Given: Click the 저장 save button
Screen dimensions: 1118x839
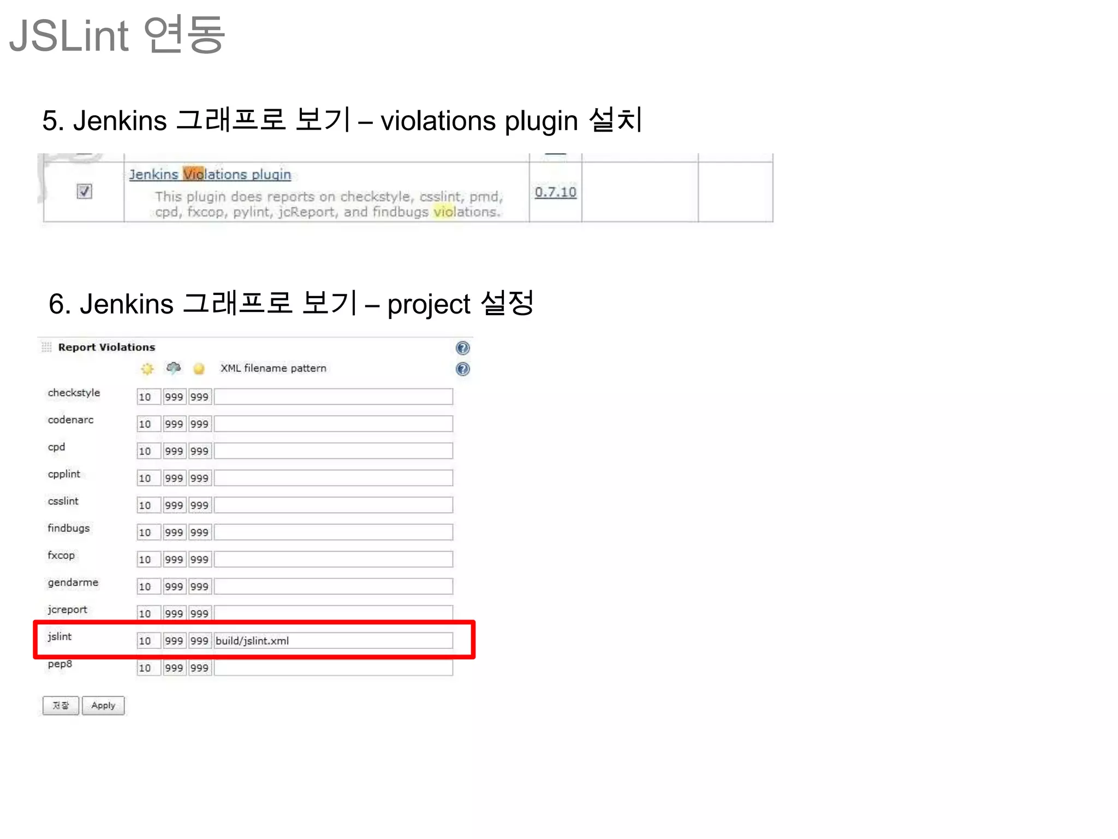Looking at the screenshot, I should tap(61, 705).
